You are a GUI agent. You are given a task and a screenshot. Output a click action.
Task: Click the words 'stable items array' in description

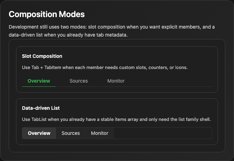pos(119,119)
